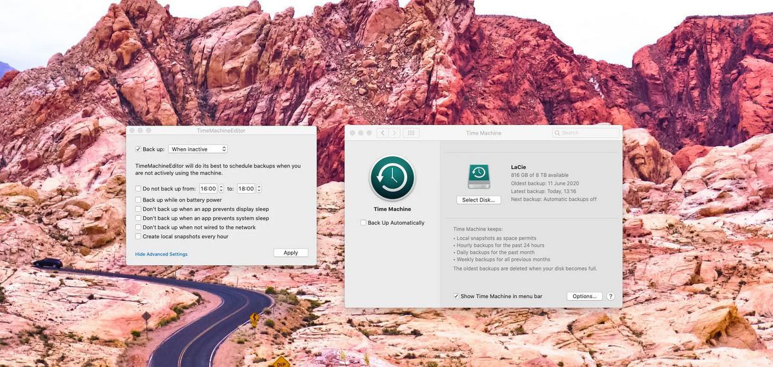Close the TimeMachineEditor window
Viewport: 773px width, 367px height.
click(132, 131)
